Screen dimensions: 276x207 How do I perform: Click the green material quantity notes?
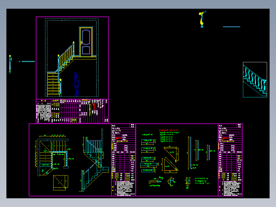[x=202, y=181]
